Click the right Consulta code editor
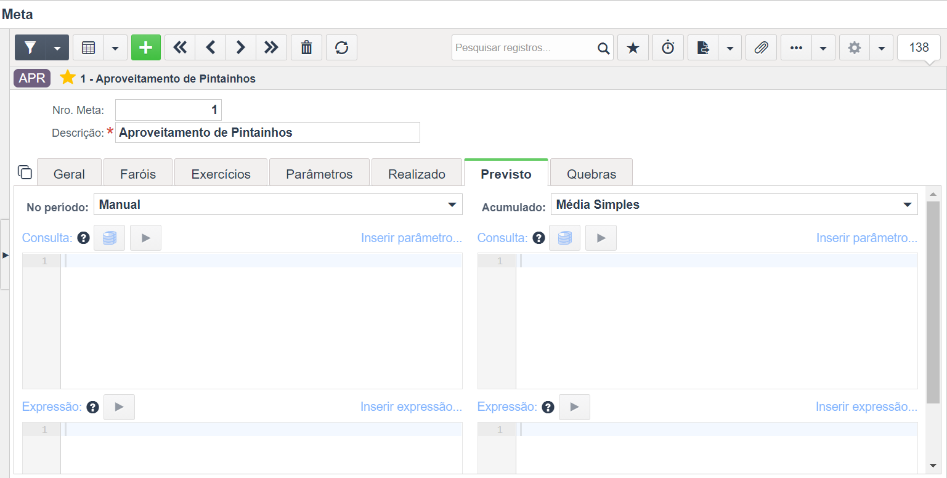Image resolution: width=947 pixels, height=478 pixels. coord(697,321)
